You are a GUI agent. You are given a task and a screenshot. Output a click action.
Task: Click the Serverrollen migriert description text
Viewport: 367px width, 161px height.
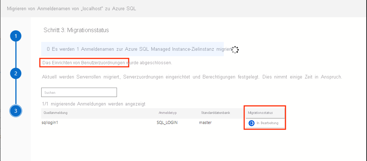(x=192, y=77)
